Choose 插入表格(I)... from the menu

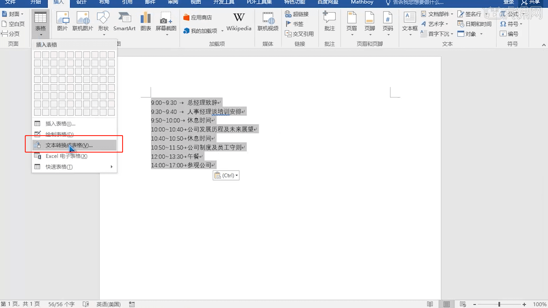tap(74, 124)
